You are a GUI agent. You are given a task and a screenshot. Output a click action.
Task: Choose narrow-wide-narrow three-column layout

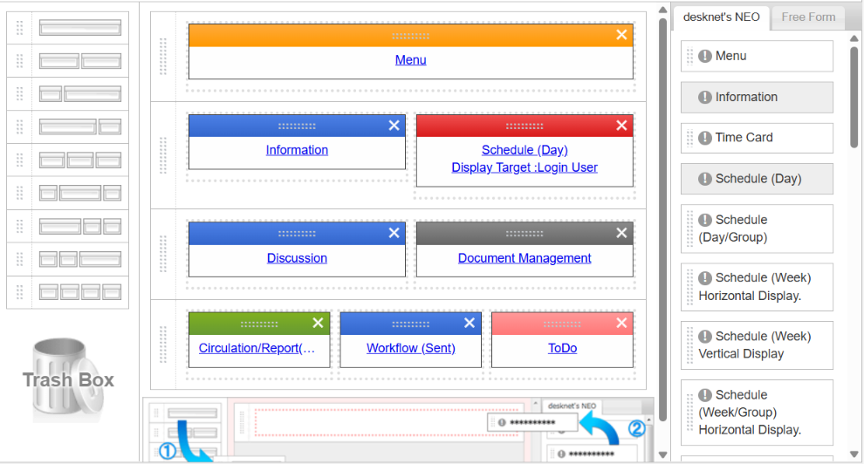80,194
